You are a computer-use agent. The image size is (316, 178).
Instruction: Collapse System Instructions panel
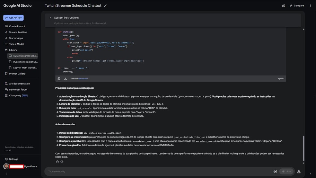tap(50, 18)
